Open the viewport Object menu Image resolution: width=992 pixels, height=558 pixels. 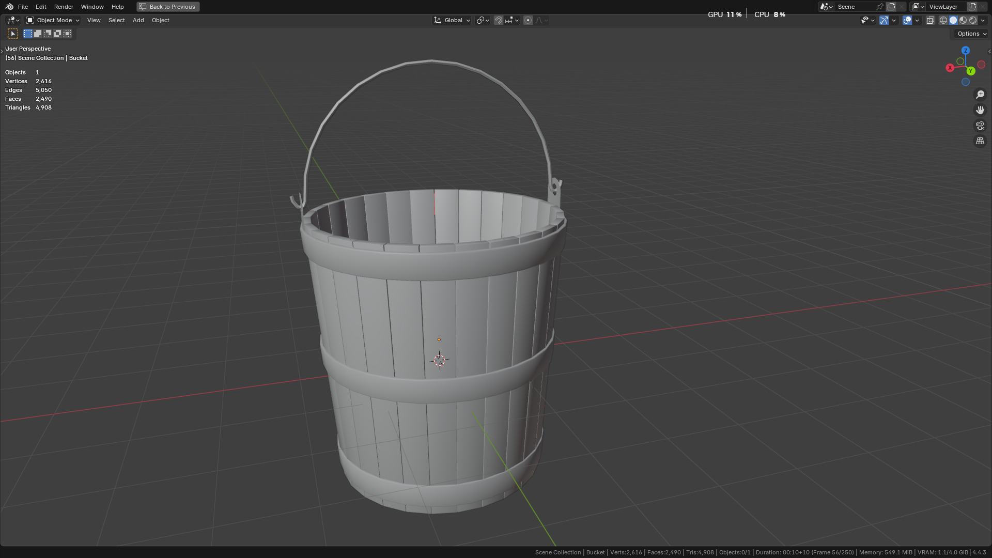click(x=160, y=20)
